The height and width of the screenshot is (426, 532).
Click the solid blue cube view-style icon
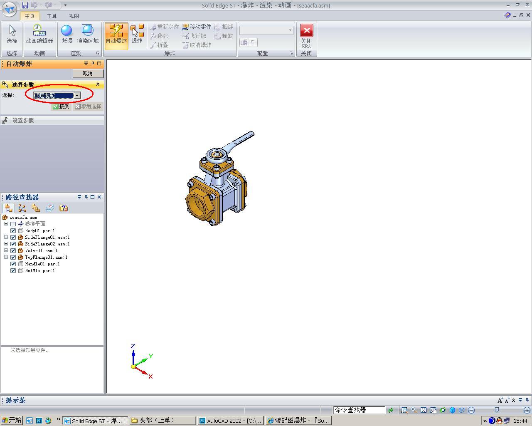[452, 410]
